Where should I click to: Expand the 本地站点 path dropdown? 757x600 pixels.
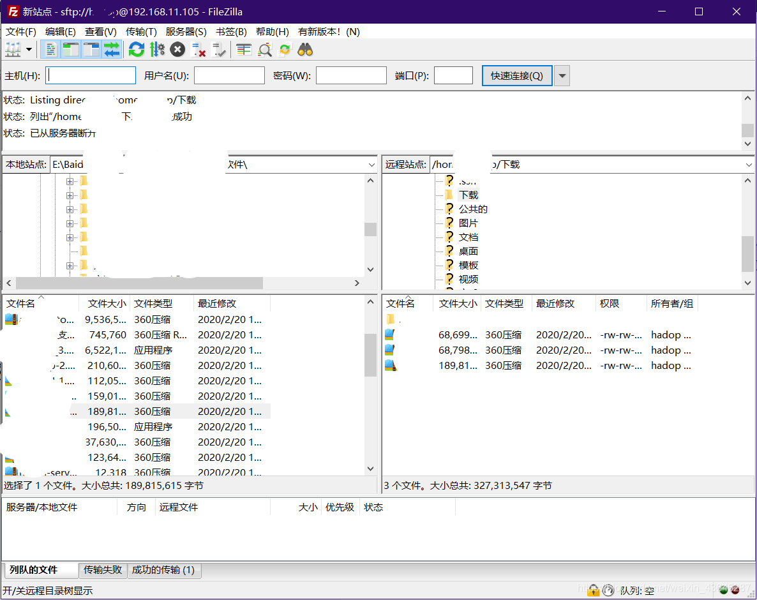[x=371, y=165]
